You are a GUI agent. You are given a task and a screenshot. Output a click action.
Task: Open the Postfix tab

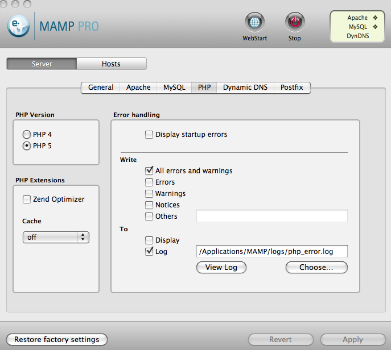292,88
